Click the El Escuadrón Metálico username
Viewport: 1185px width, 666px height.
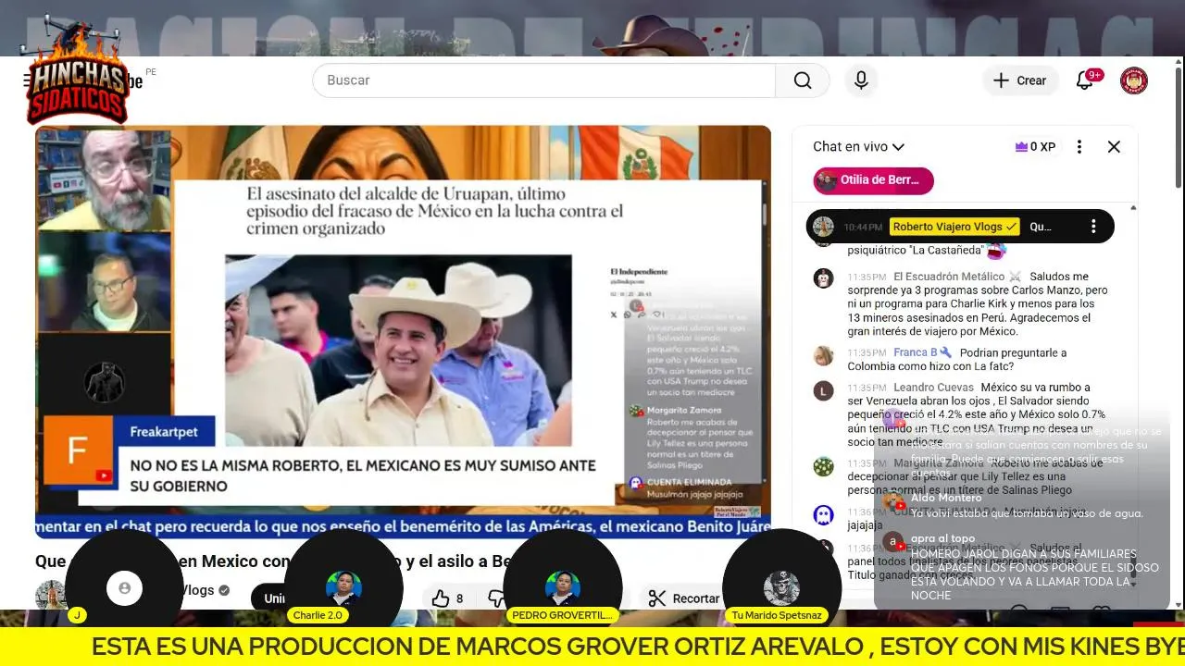(x=949, y=276)
